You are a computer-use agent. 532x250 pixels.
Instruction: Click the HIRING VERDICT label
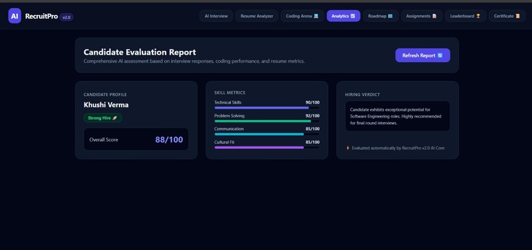pos(362,94)
